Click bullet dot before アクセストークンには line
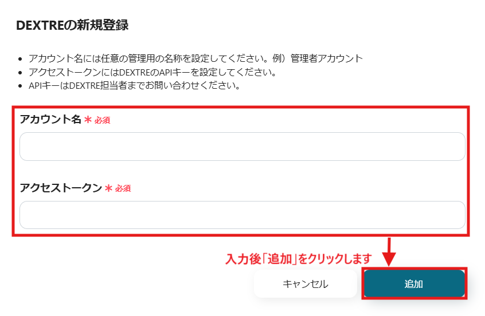485x316 pixels. coord(21,73)
